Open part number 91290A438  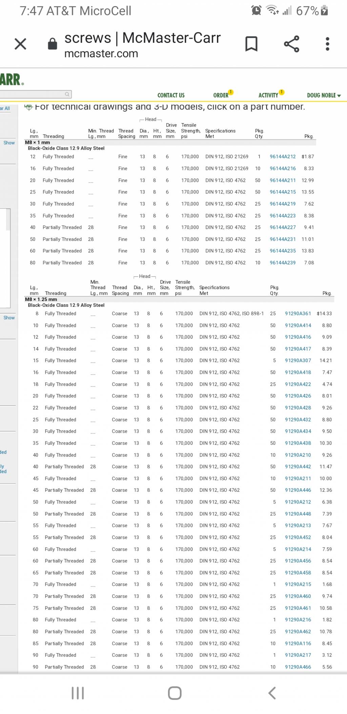click(x=298, y=443)
